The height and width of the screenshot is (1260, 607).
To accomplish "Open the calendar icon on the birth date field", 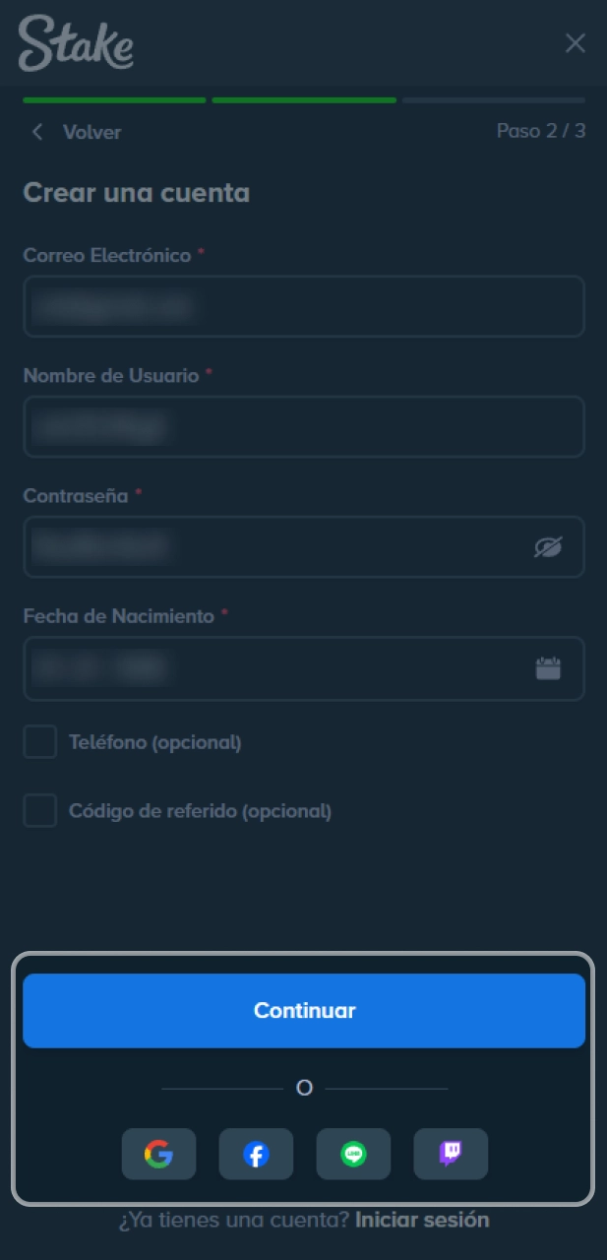I will tap(549, 667).
